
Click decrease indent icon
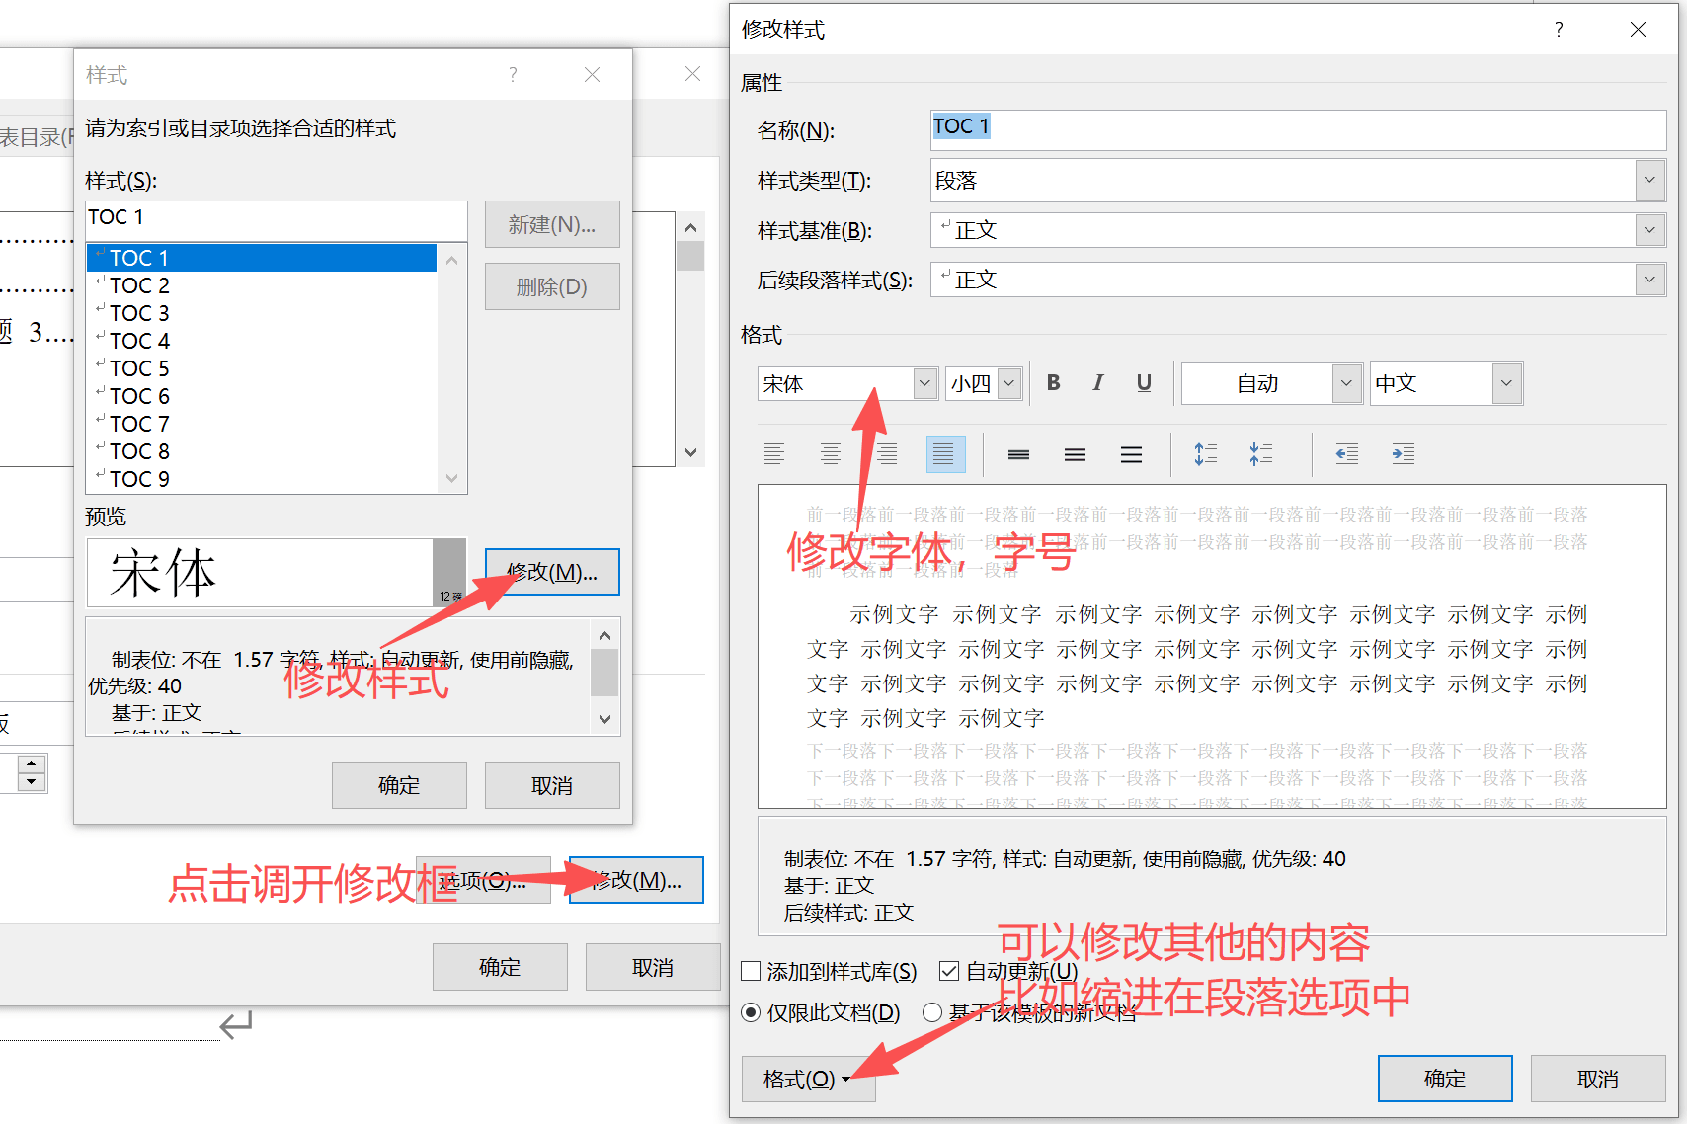1346,454
